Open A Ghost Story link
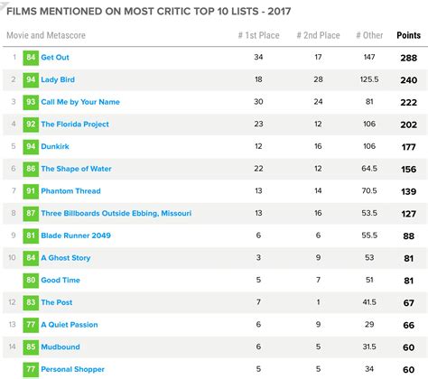This screenshot has width=428, height=379. coord(66,258)
